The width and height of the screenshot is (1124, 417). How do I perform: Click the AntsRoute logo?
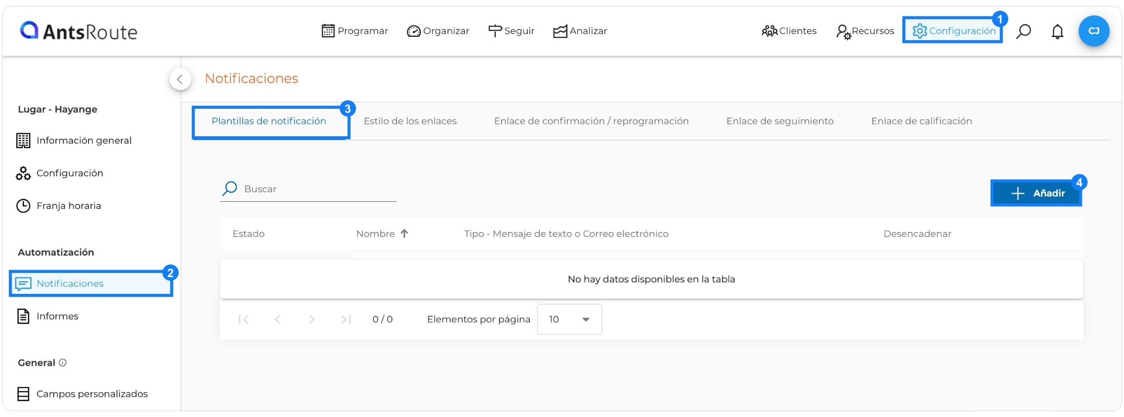click(78, 31)
